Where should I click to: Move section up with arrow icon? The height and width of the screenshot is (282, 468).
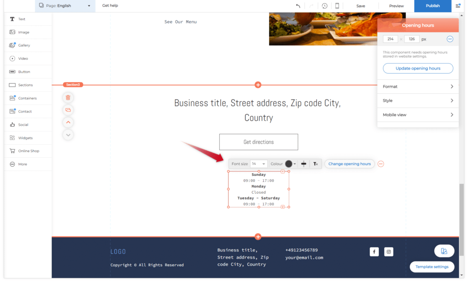point(68,122)
